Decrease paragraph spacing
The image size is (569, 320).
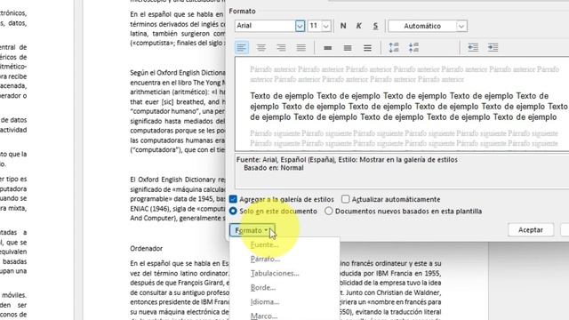tap(413, 47)
